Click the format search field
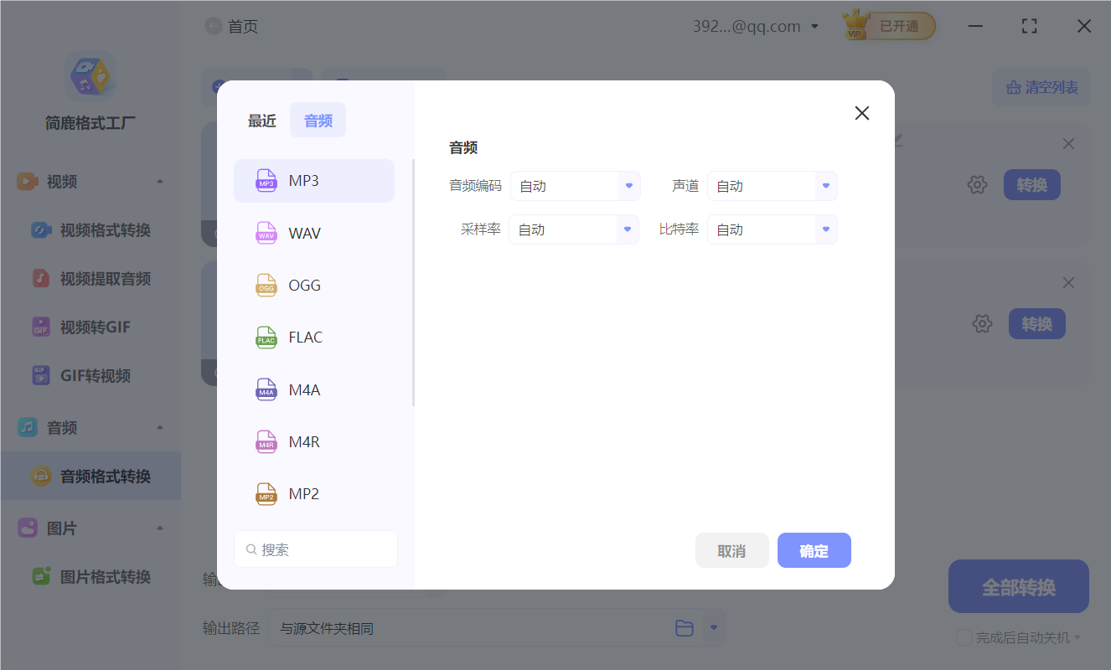This screenshot has height=670, width=1111. [315, 549]
